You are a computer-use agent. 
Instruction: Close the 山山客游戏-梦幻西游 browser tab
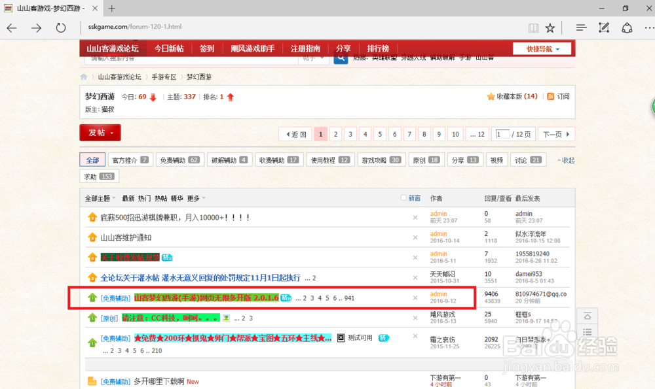95,8
